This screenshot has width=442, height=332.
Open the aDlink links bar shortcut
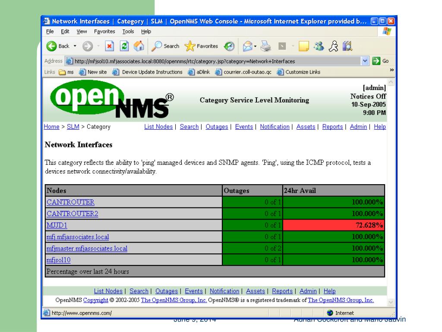point(199,72)
